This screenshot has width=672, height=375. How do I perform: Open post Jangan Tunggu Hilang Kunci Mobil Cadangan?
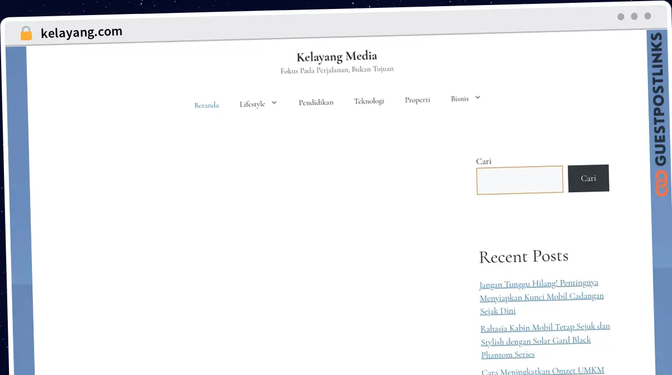coord(542,297)
